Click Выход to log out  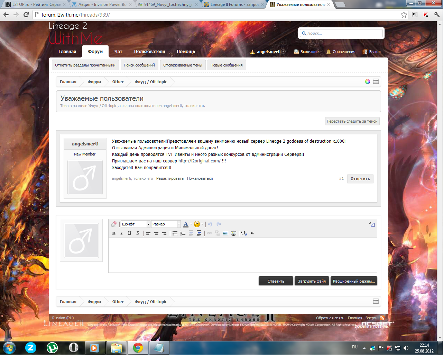[x=372, y=52]
